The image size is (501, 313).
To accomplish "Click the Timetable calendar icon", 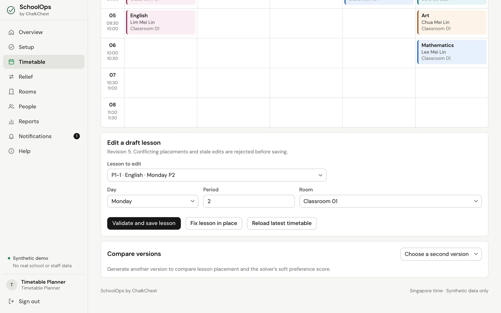I will pos(11,62).
